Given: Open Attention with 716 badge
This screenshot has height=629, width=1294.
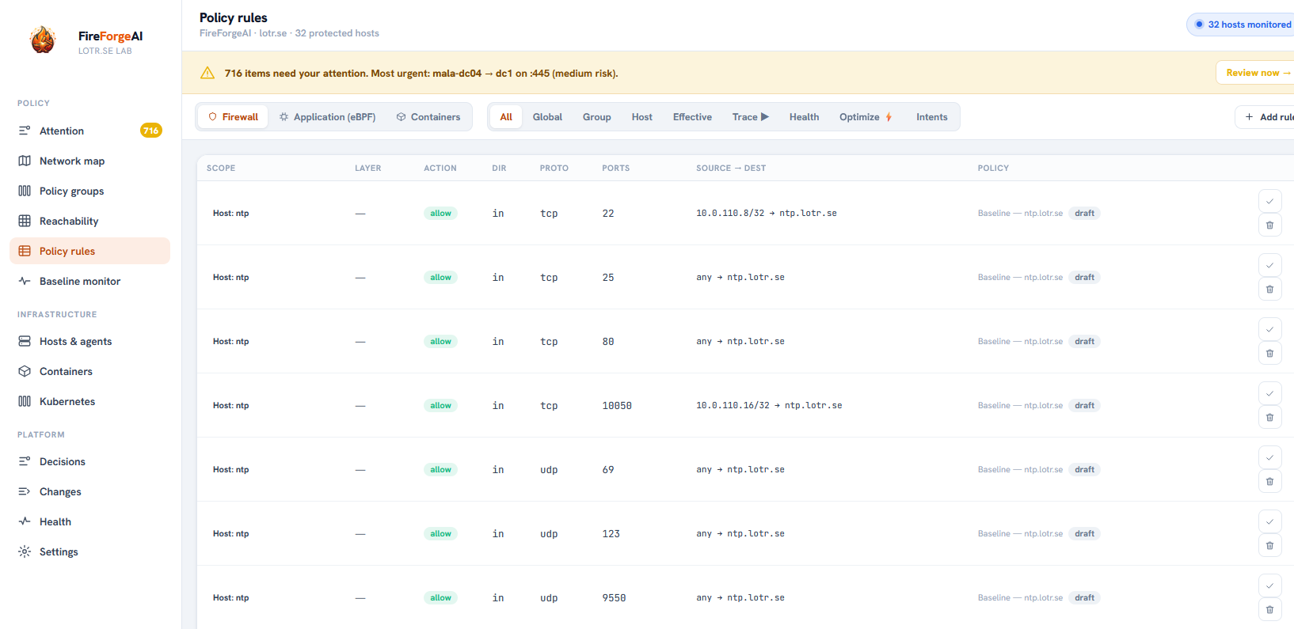Looking at the screenshot, I should tap(89, 131).
